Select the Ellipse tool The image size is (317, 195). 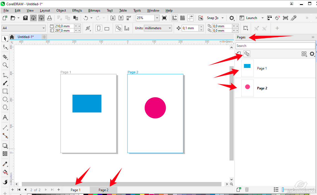click(5, 99)
